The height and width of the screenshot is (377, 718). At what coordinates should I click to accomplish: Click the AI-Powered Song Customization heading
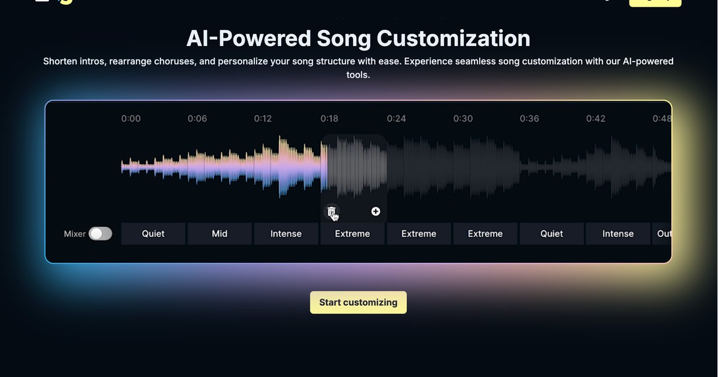pos(358,38)
